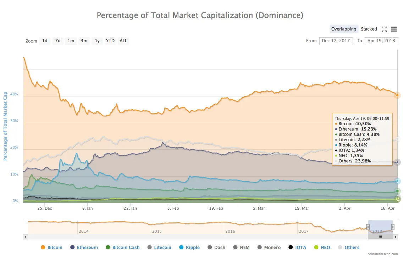Screen dimensions: 409x260
Task: Grab the navigator right range handle
Action: pyautogui.click(x=393, y=227)
